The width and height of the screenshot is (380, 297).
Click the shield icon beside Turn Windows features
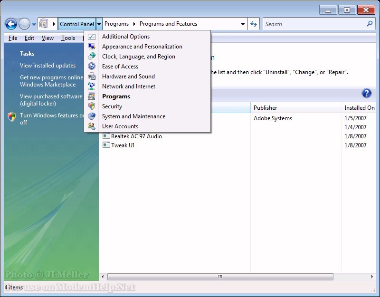point(11,116)
